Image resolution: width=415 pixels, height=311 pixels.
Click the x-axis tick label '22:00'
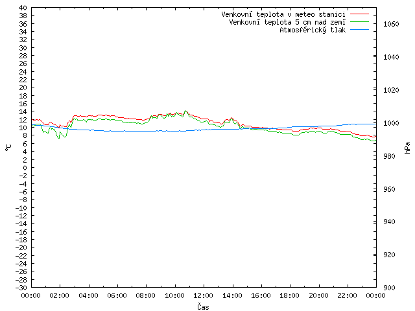point(347,295)
